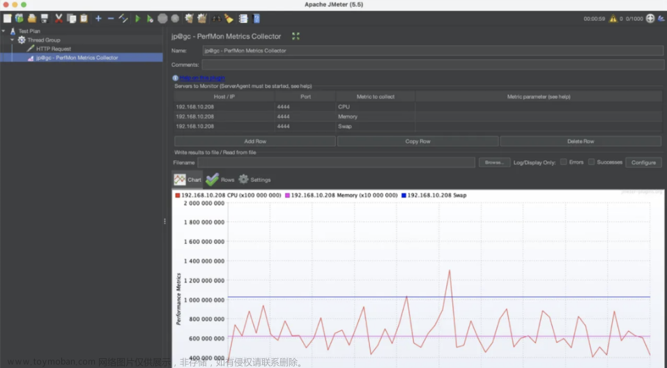Click the 'Host / IP' column header
The width and height of the screenshot is (667, 368).
coord(224,97)
